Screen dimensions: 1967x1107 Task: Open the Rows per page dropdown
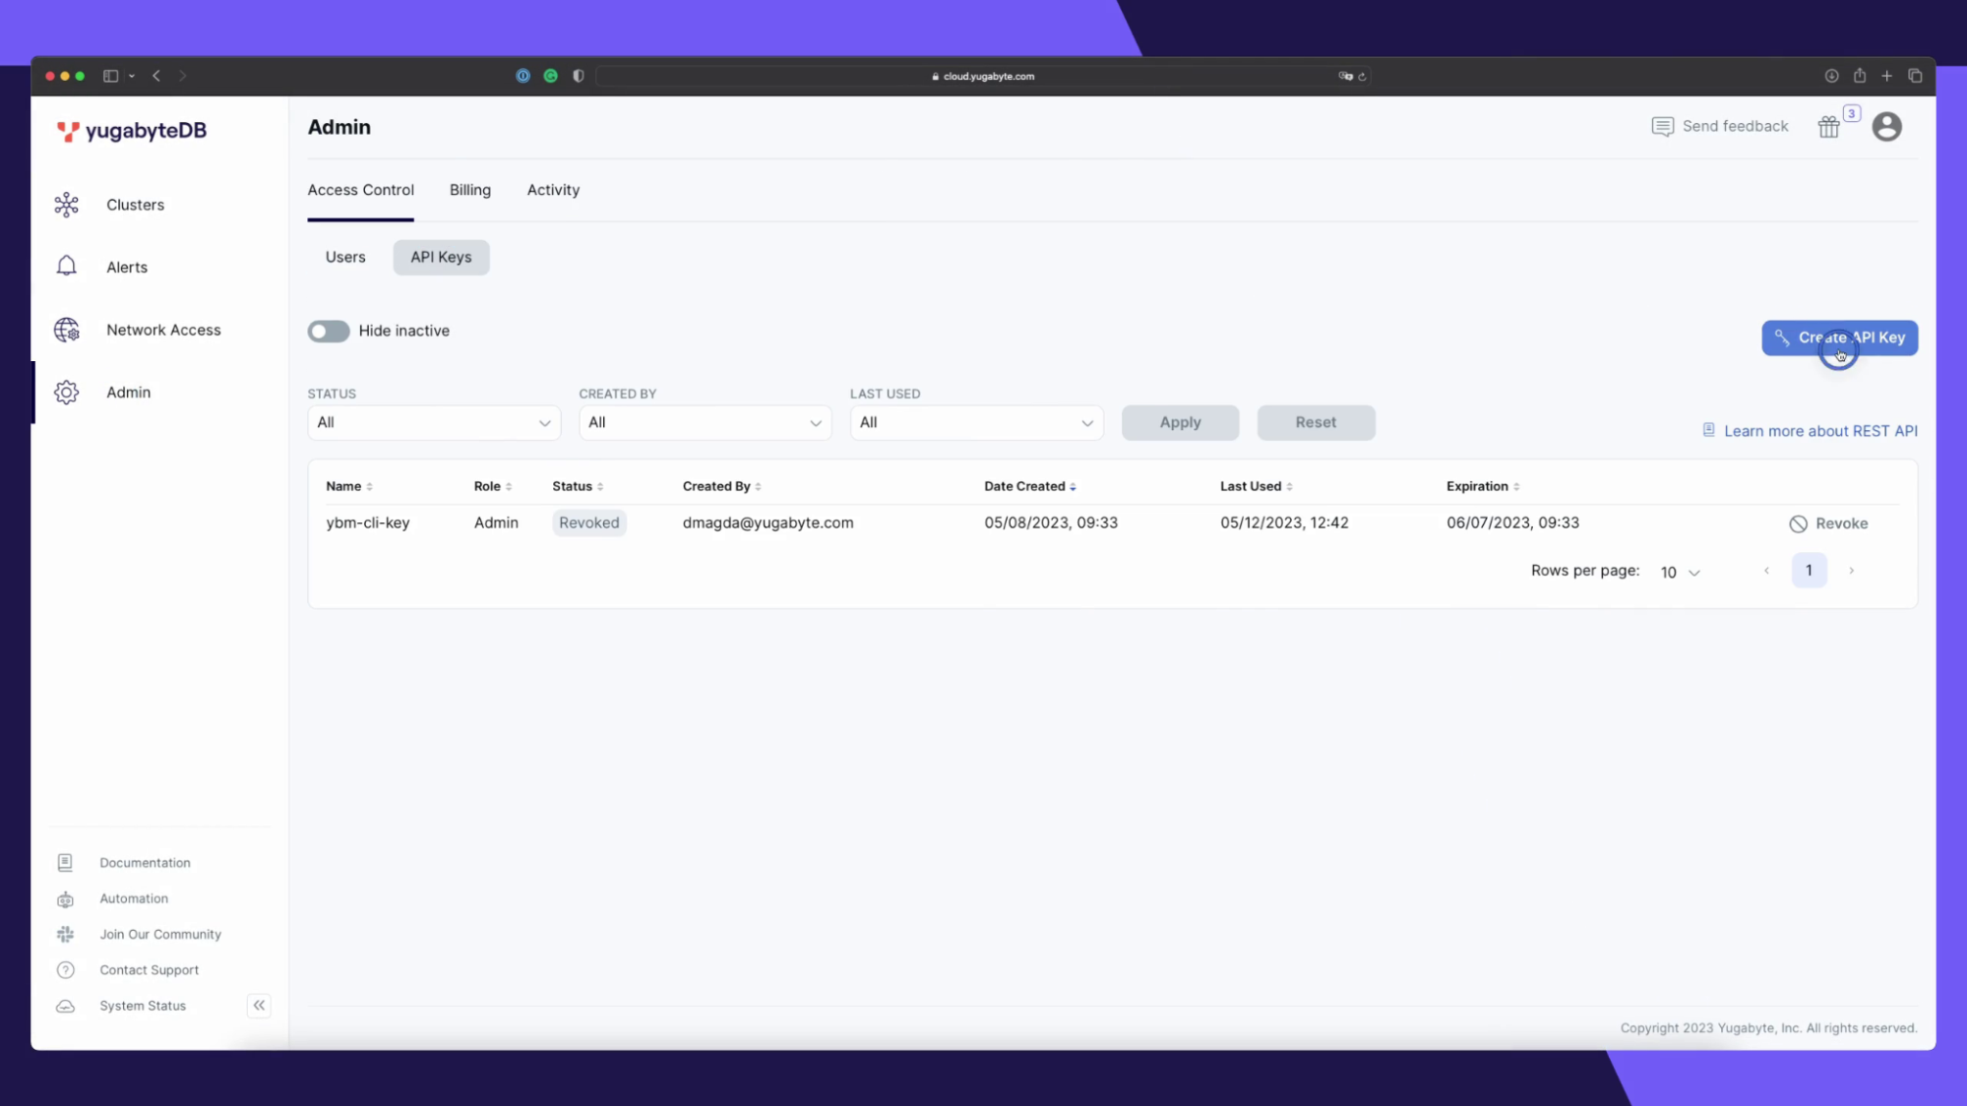(1680, 573)
